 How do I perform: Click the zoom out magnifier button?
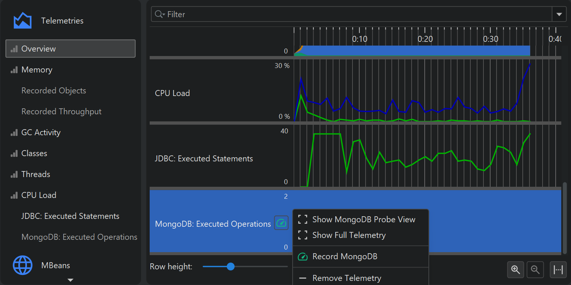point(535,269)
